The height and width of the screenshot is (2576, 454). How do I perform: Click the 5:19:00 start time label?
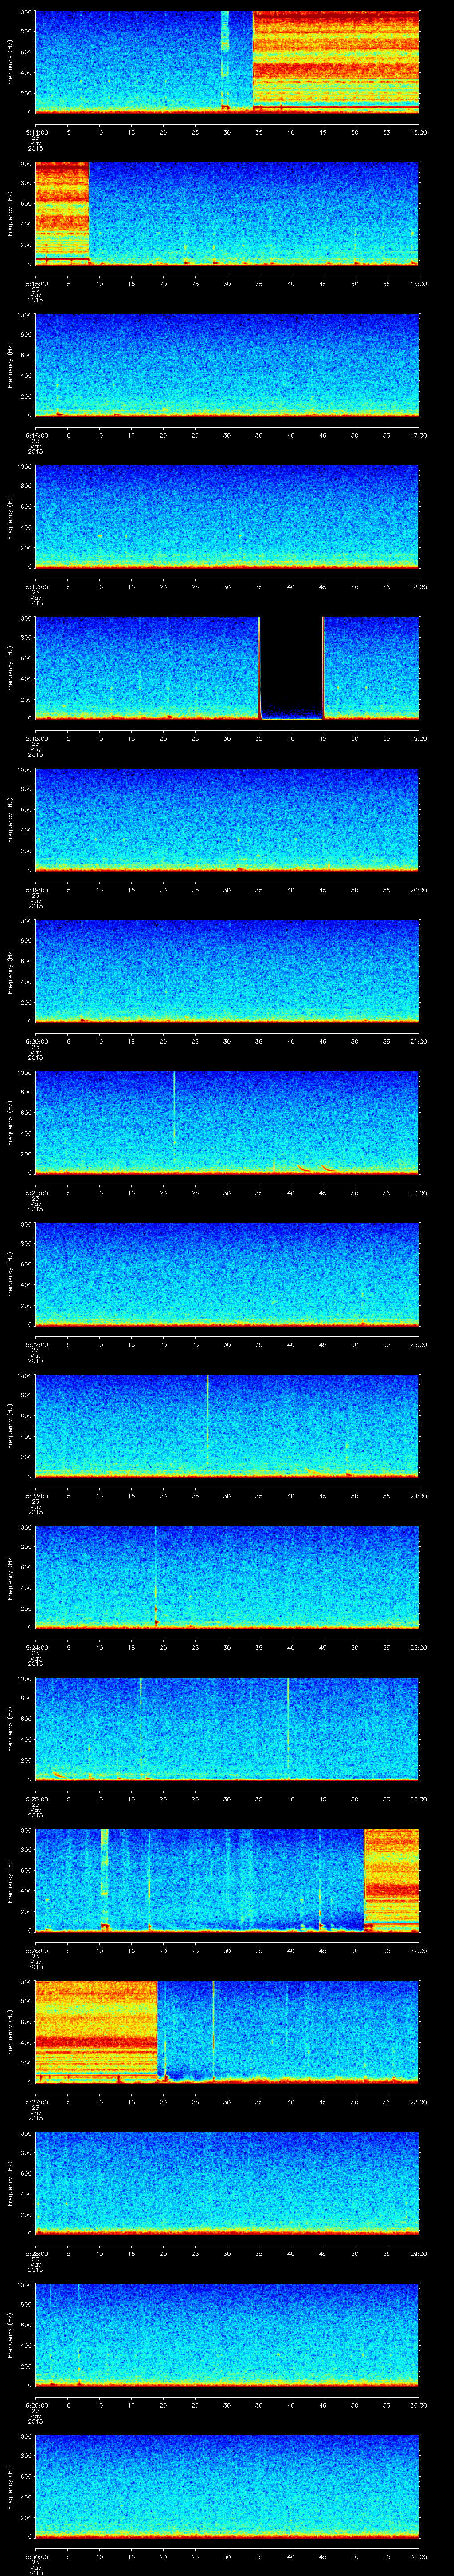36,890
